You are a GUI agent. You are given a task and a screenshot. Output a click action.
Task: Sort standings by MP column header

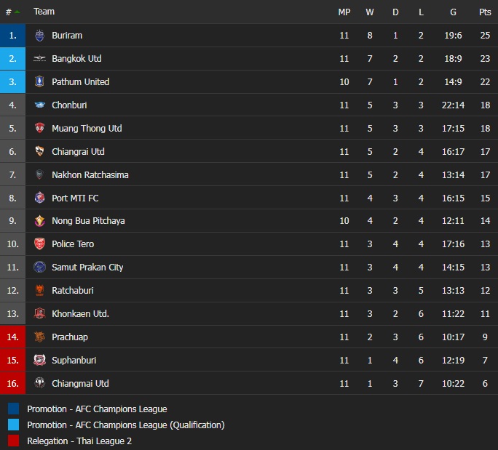click(x=344, y=12)
